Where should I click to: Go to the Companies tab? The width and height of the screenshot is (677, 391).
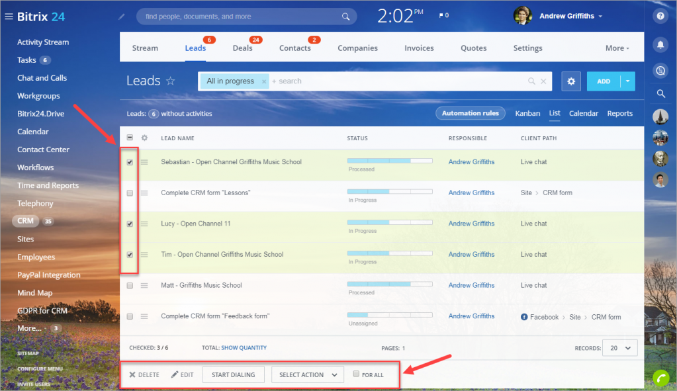[357, 48]
